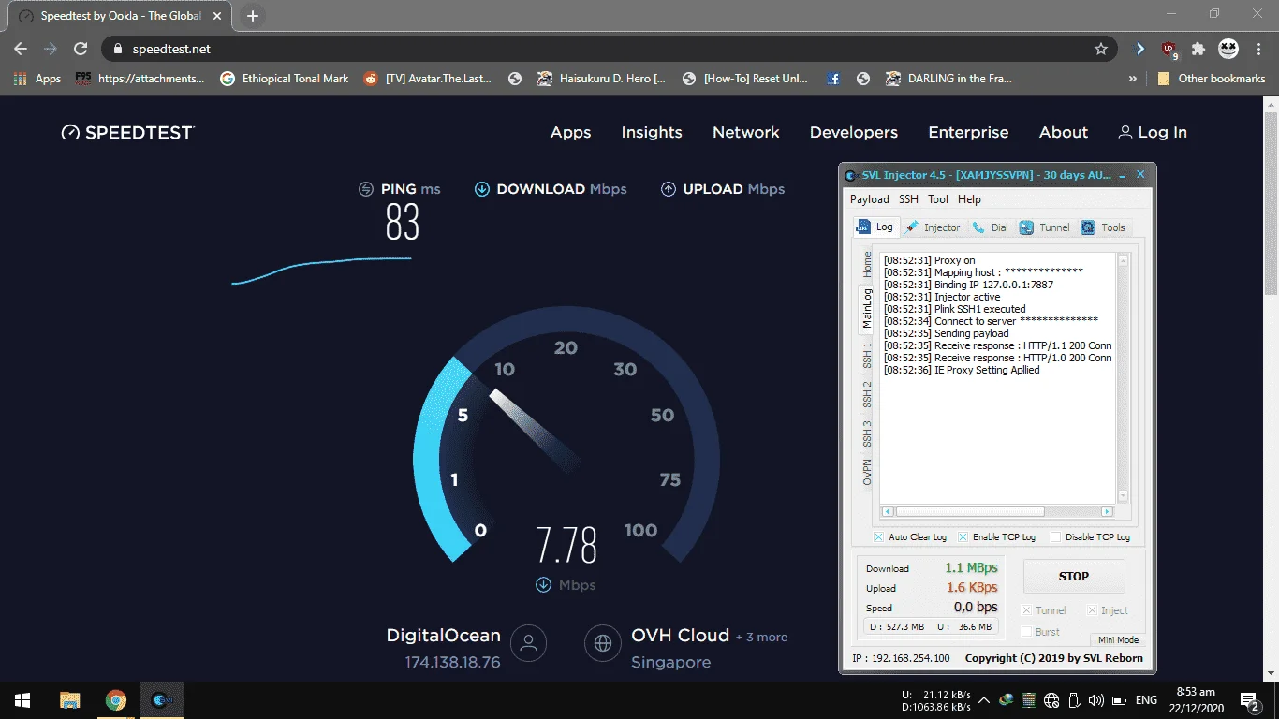This screenshot has height=719, width=1279.
Task: Open the Apps shortcut in bookmarks bar
Action: coord(37,79)
